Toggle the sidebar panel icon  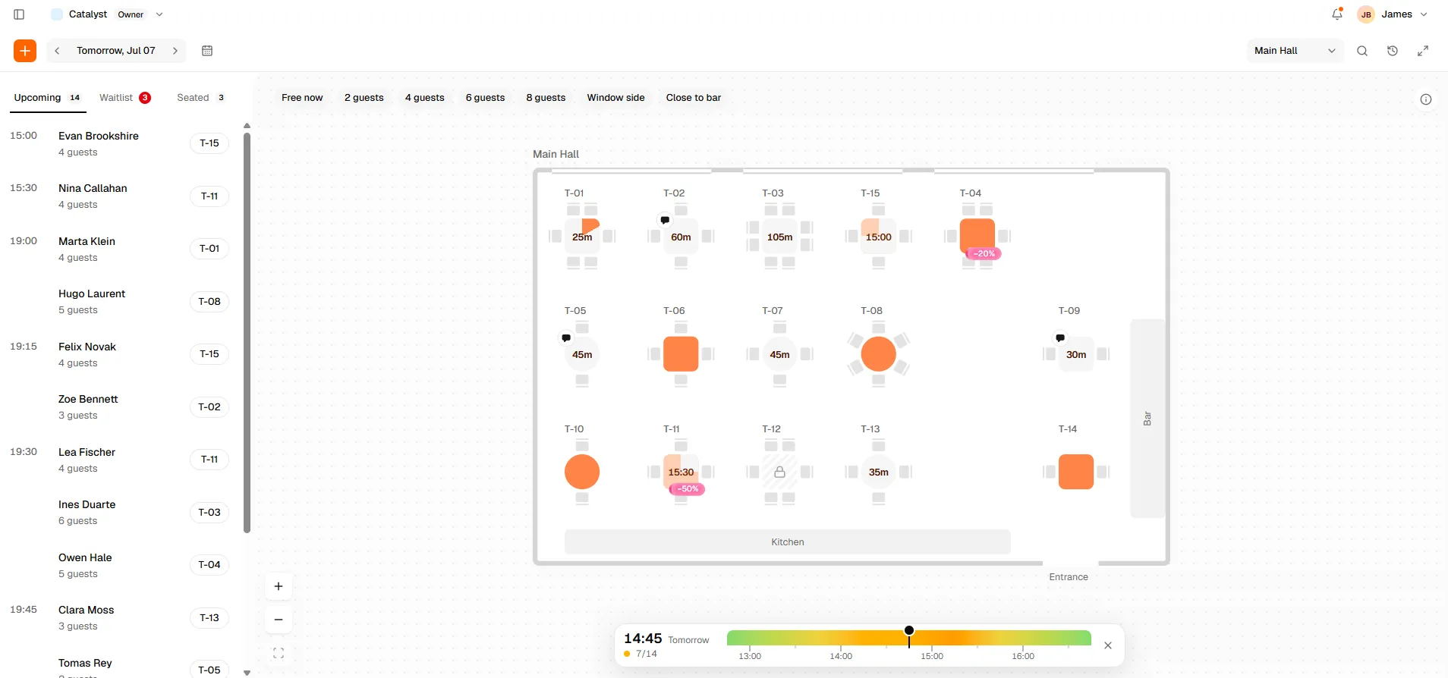tap(20, 14)
